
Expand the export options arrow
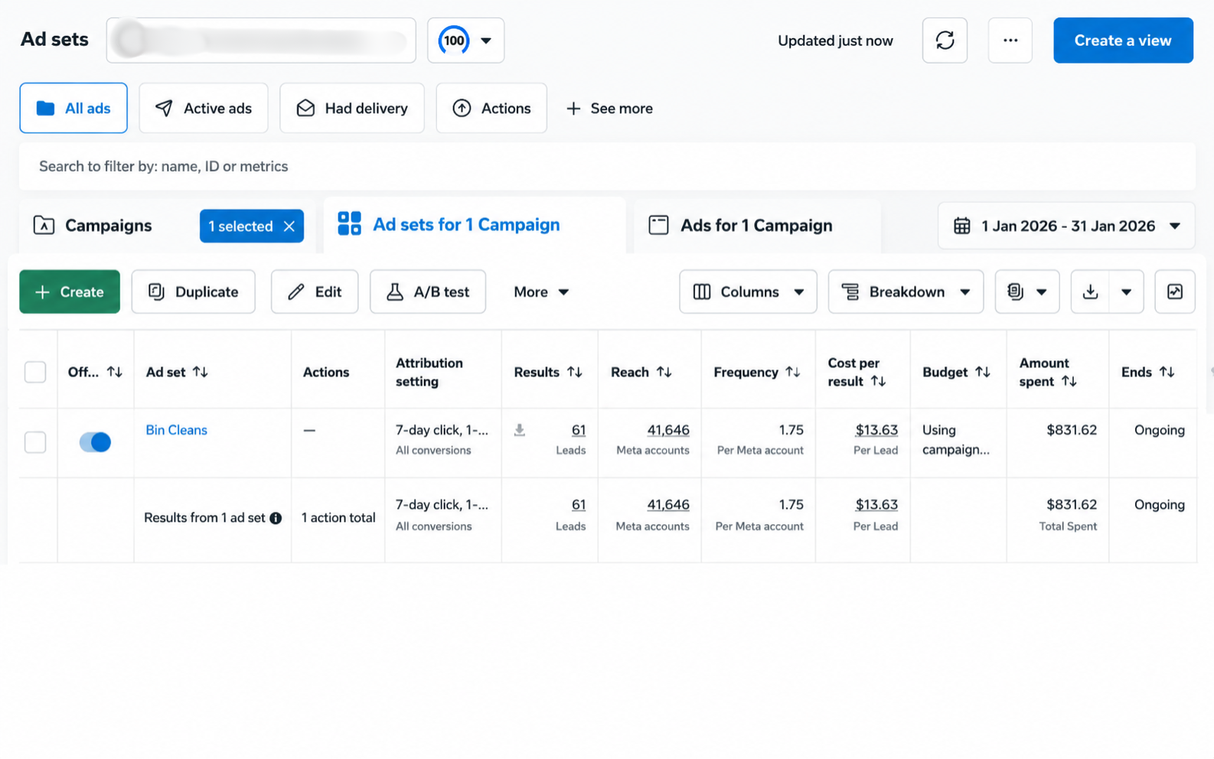1126,292
